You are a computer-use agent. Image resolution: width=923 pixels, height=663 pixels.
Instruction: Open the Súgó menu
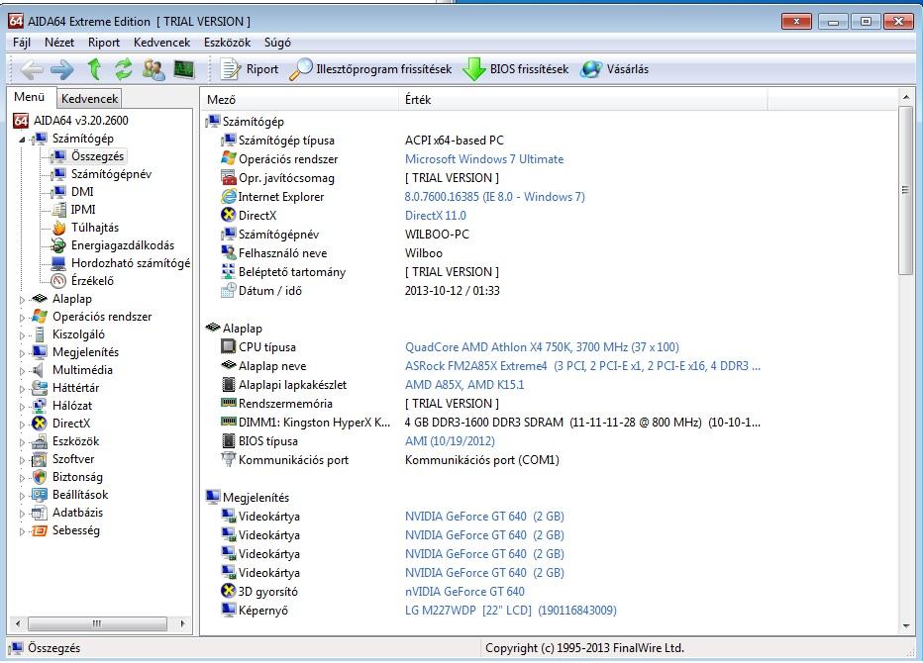pos(277,43)
